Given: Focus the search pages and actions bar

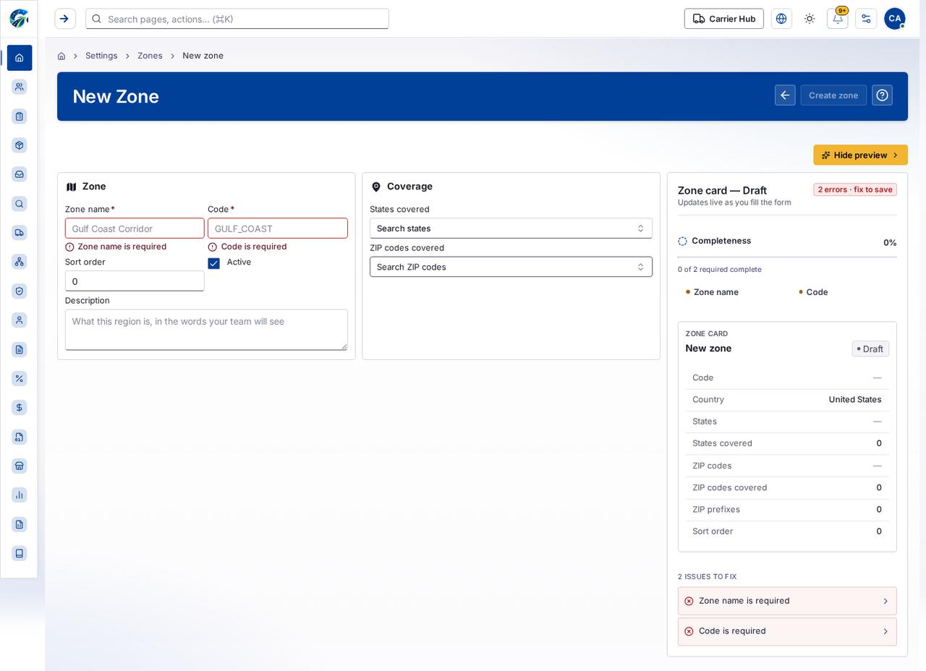Looking at the screenshot, I should pyautogui.click(x=237, y=19).
